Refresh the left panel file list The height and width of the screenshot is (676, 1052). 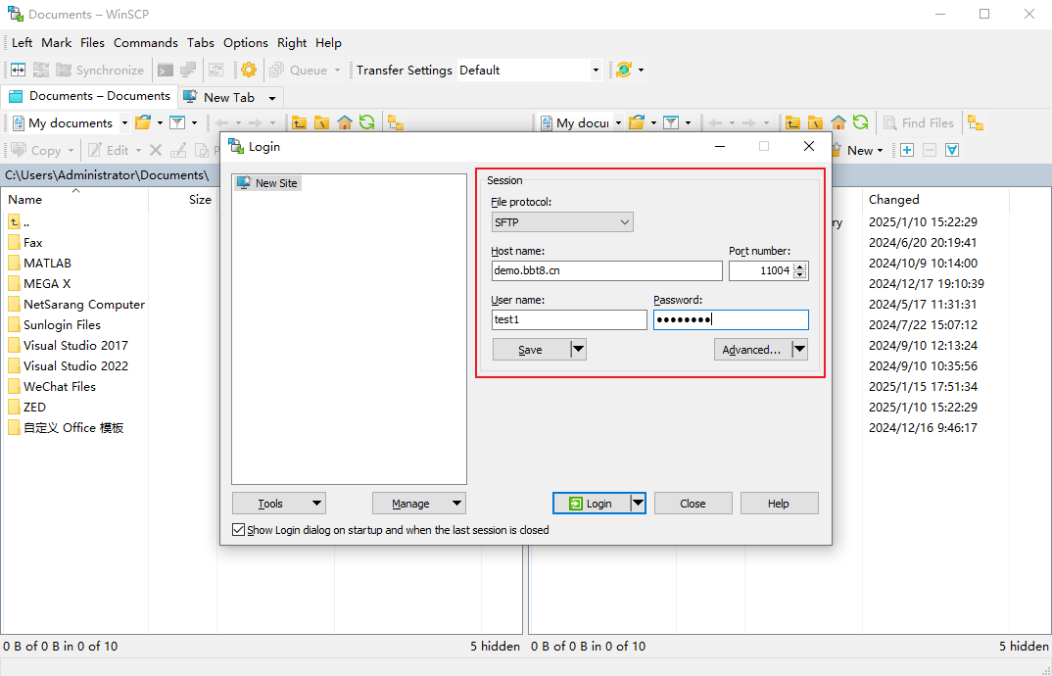[x=367, y=122]
